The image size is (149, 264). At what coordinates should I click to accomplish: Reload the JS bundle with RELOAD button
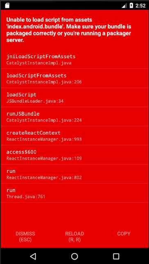74,237
